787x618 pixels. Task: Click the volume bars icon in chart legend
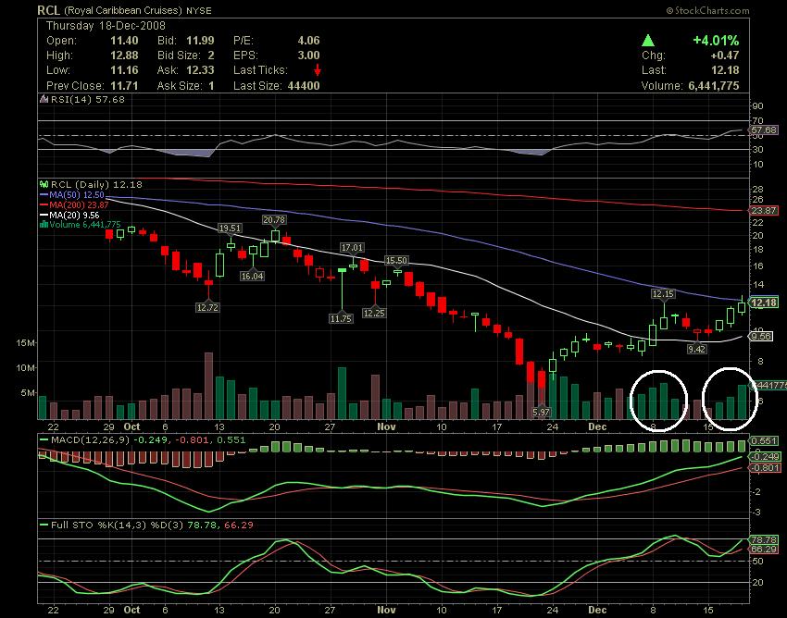tap(44, 224)
